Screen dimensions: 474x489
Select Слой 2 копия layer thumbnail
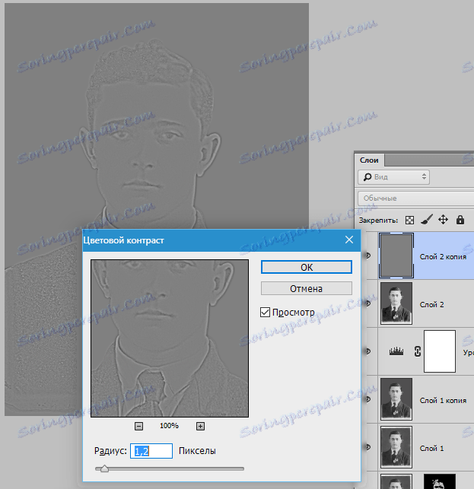click(x=396, y=256)
